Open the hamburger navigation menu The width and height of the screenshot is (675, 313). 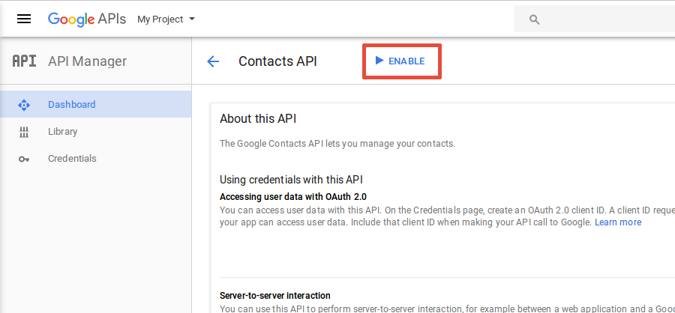pos(24,19)
